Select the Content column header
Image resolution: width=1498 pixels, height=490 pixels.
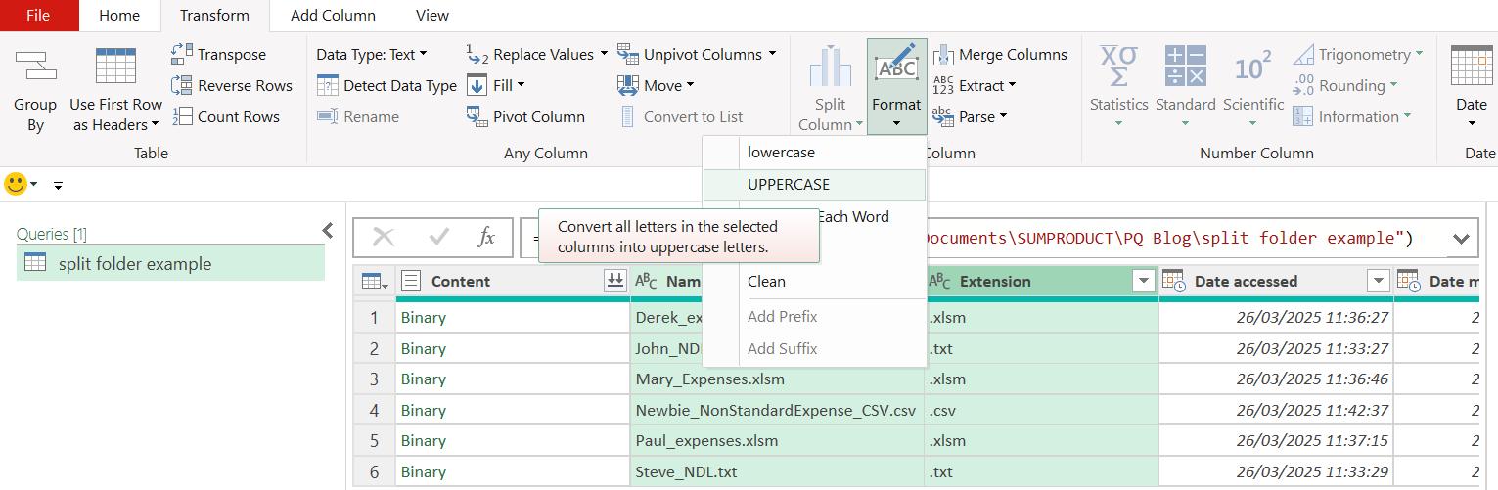513,281
